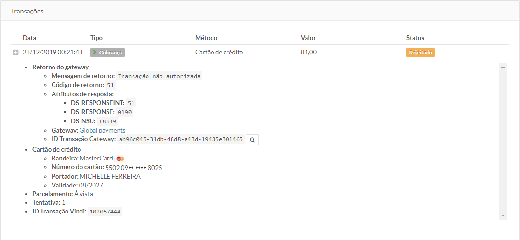Click the Data column header
Image resolution: width=520 pixels, height=240 pixels.
(29, 38)
